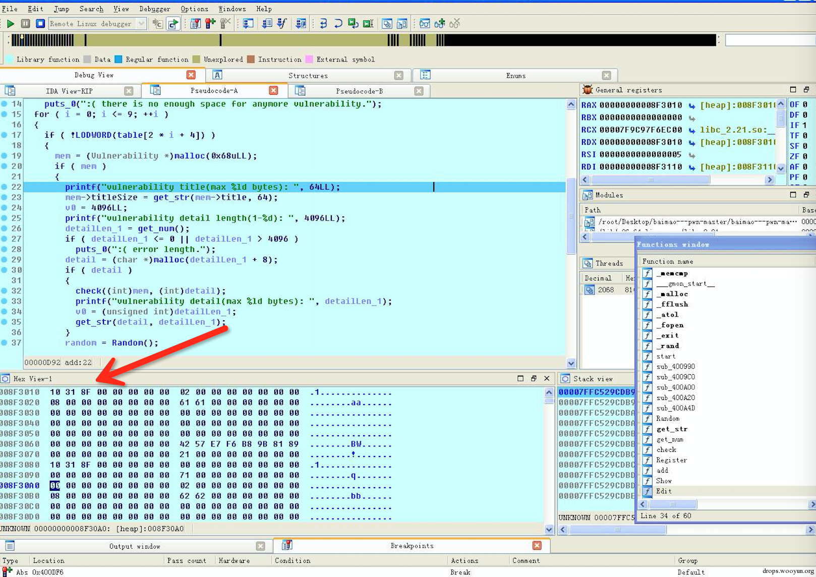The height and width of the screenshot is (577, 816).
Task: Open the Debugger menu
Action: coord(154,9)
